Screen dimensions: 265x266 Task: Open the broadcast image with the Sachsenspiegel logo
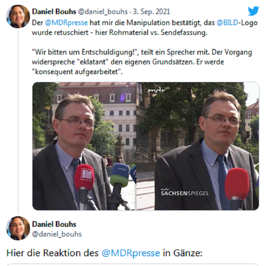click(x=198, y=146)
